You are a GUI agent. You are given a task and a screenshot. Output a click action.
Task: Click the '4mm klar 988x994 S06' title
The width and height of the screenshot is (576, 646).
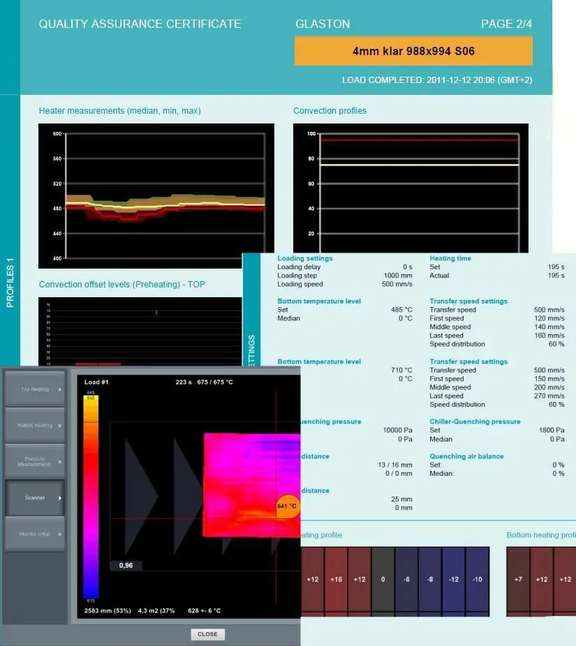point(413,51)
